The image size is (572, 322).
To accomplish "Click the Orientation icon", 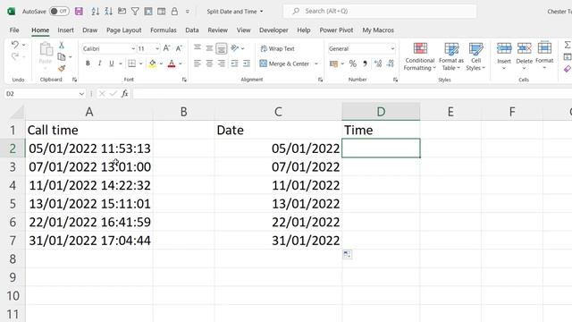I will (x=235, y=47).
